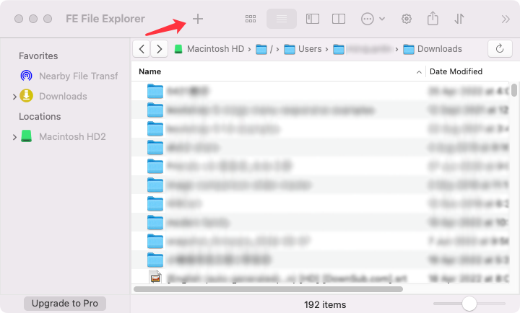
Task: Click root slash folder in path bar
Action: (x=264, y=49)
